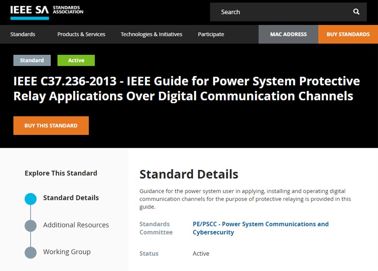Click the green Active status badge
Screen dimensions: 378x271
(x=76, y=60)
